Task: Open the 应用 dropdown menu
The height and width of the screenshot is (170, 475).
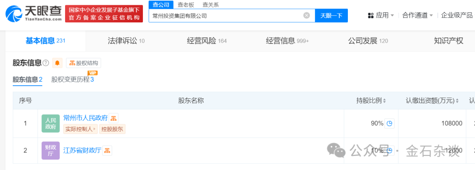Action: click(381, 15)
